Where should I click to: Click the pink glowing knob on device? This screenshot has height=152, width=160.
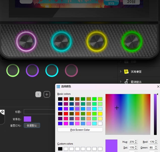26,41
